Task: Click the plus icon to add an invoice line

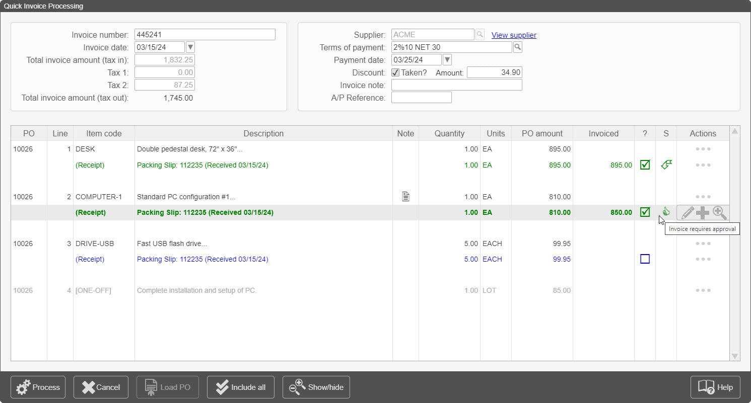Action: [703, 212]
